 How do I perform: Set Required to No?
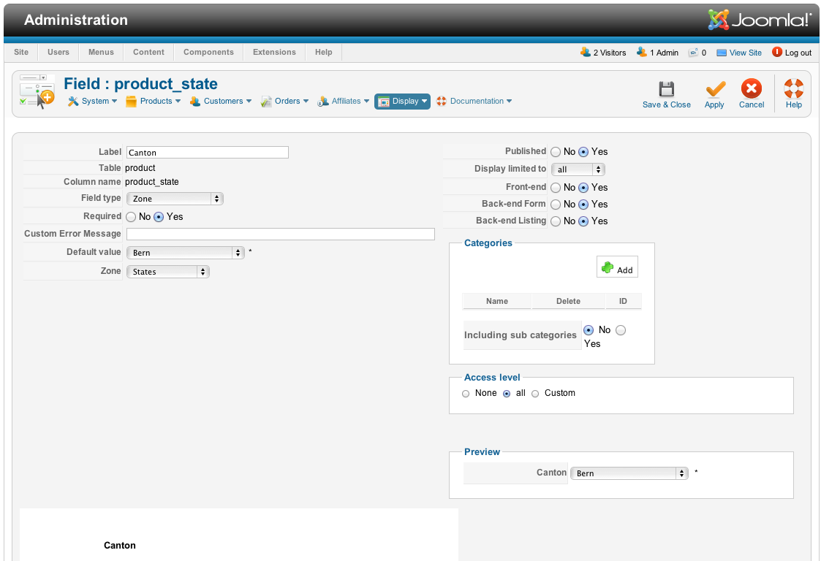(131, 217)
